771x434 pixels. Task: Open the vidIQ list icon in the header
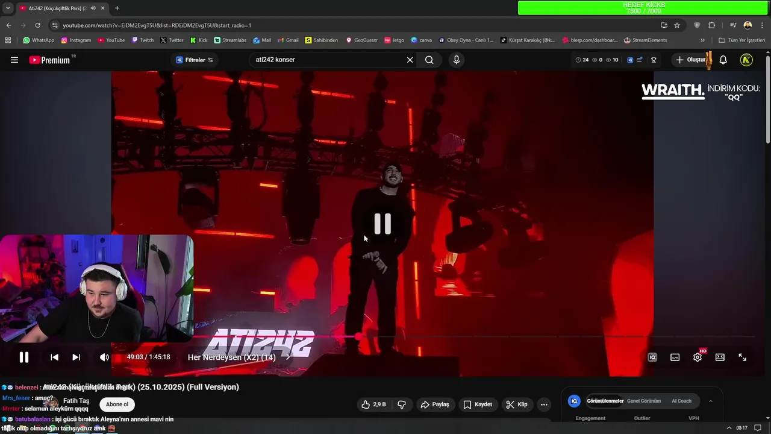click(x=640, y=60)
